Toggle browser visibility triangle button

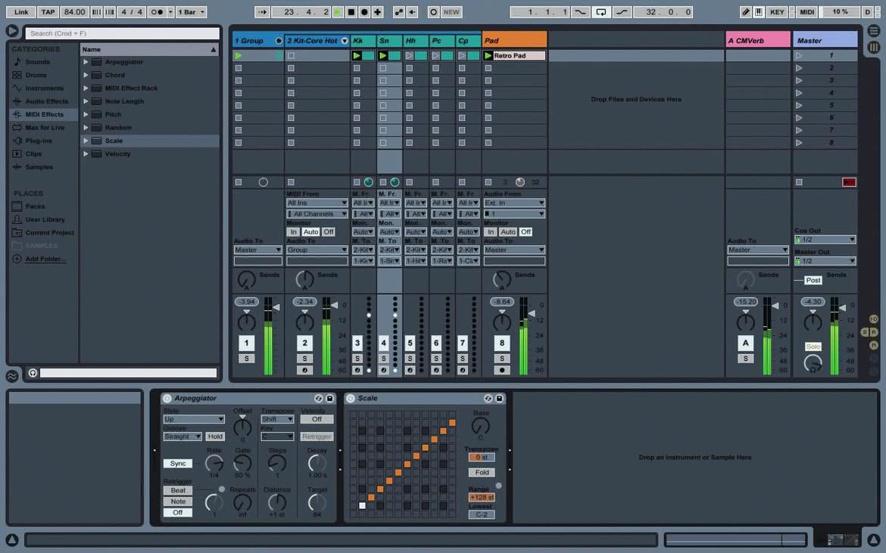[12, 31]
